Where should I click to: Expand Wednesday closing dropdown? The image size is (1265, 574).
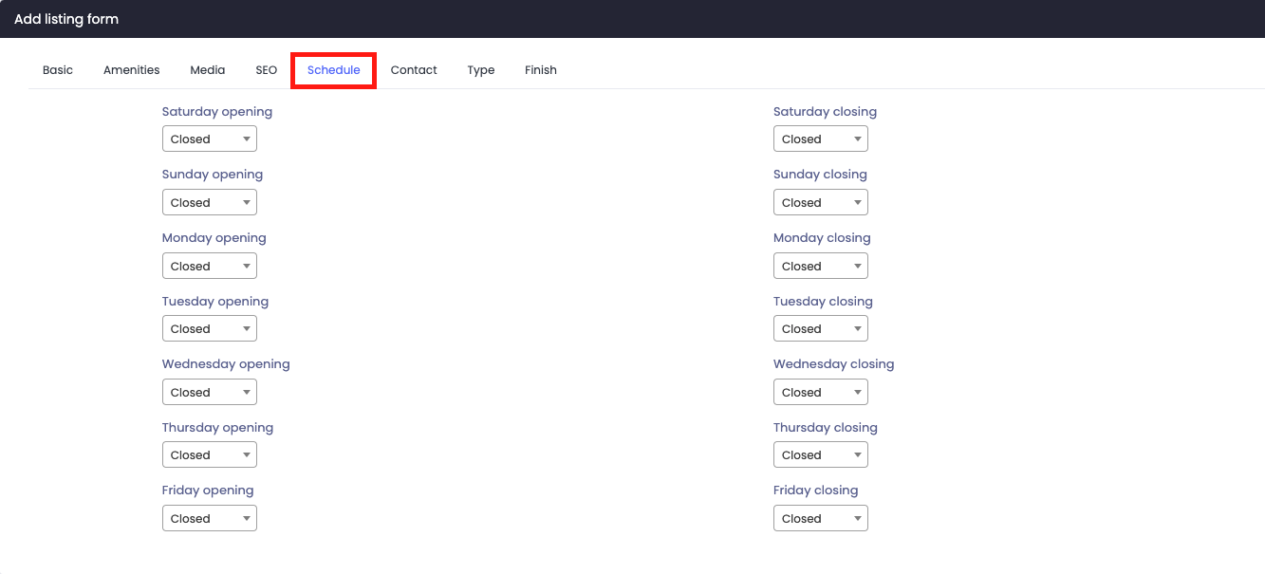point(821,392)
